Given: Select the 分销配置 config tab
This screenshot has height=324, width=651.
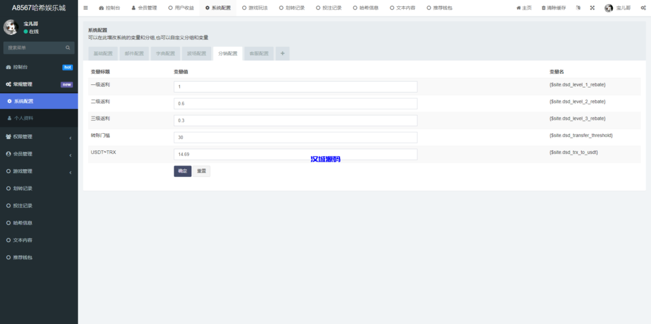Looking at the screenshot, I should coord(228,53).
